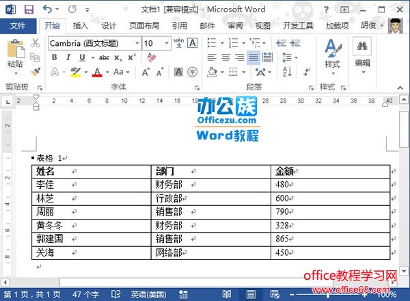
Task: Switch to read mode view in status bar
Action: click(x=226, y=294)
